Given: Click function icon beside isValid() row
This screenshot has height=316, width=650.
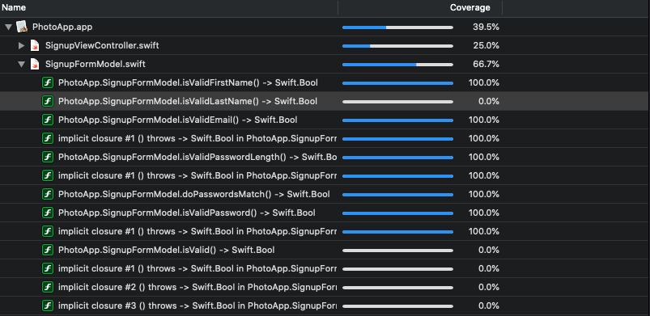Looking at the screenshot, I should [48, 250].
